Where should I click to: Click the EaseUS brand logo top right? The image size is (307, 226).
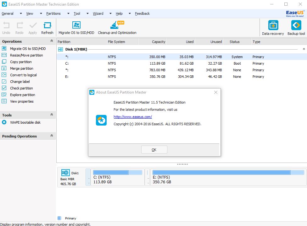(295, 13)
